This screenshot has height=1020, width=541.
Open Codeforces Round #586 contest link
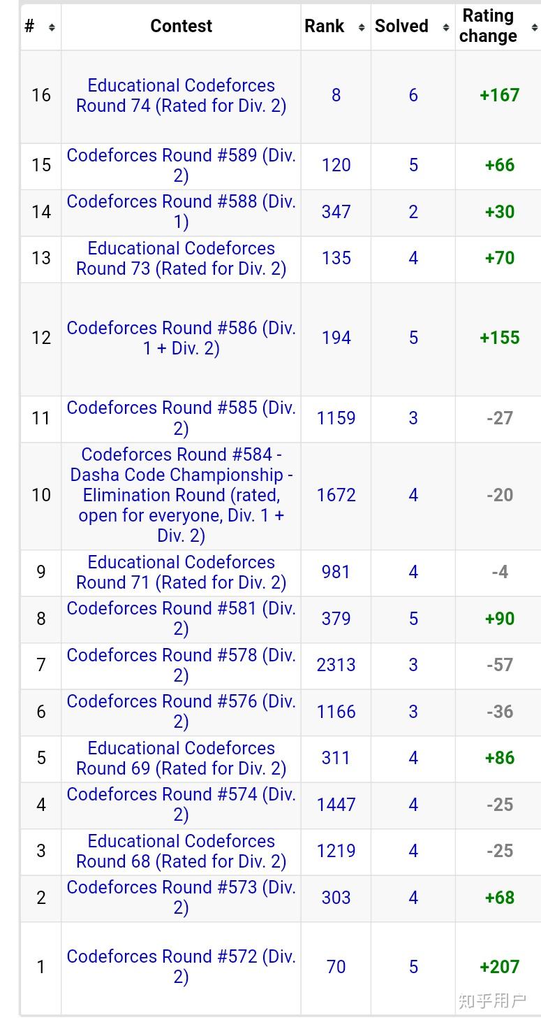(181, 338)
